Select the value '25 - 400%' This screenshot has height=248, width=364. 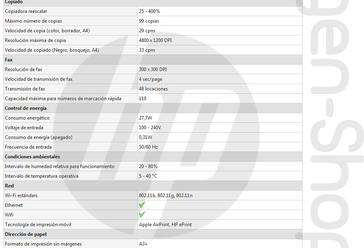149,11
